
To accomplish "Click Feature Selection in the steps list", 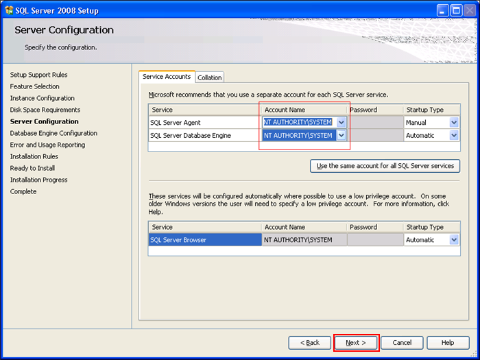I will (35, 86).
